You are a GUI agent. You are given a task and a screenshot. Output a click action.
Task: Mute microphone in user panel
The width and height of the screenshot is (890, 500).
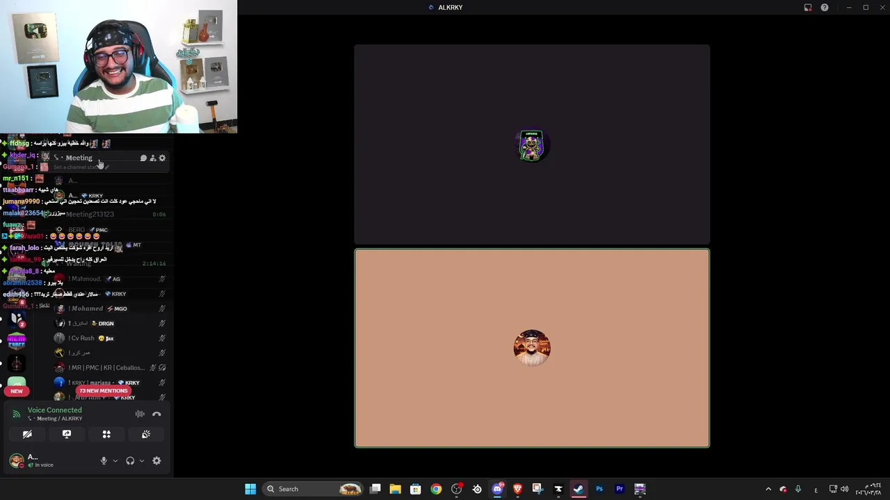104,460
